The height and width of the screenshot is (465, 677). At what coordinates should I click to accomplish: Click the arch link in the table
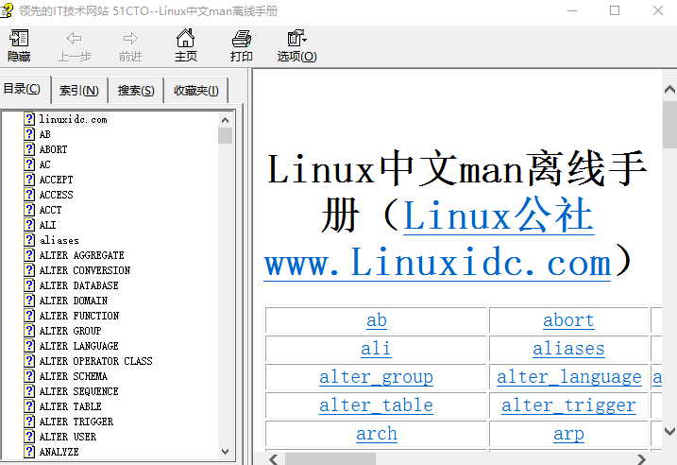pos(376,434)
